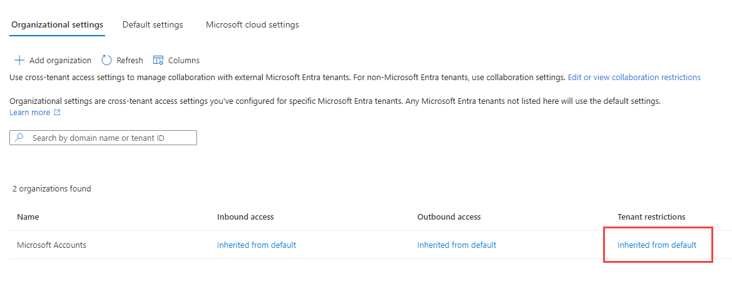Screen dimensions: 732x291
Task: Click the magnifier icon in search box
Action: coord(19,138)
